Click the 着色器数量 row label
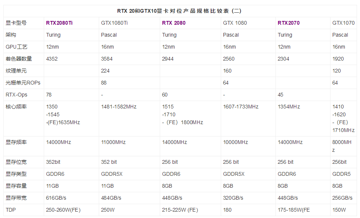Image resolution: width=360 pixels, height=218 pixels. (19, 59)
